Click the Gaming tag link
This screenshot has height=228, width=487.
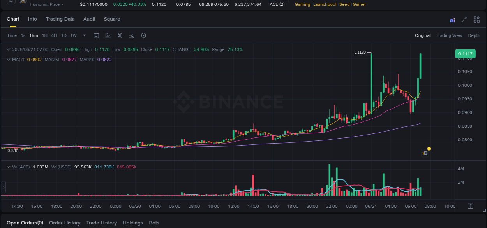click(302, 4)
